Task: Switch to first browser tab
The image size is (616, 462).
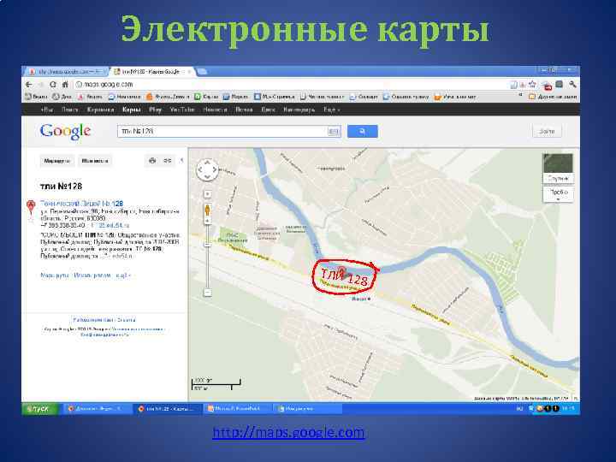Action: click(x=68, y=72)
